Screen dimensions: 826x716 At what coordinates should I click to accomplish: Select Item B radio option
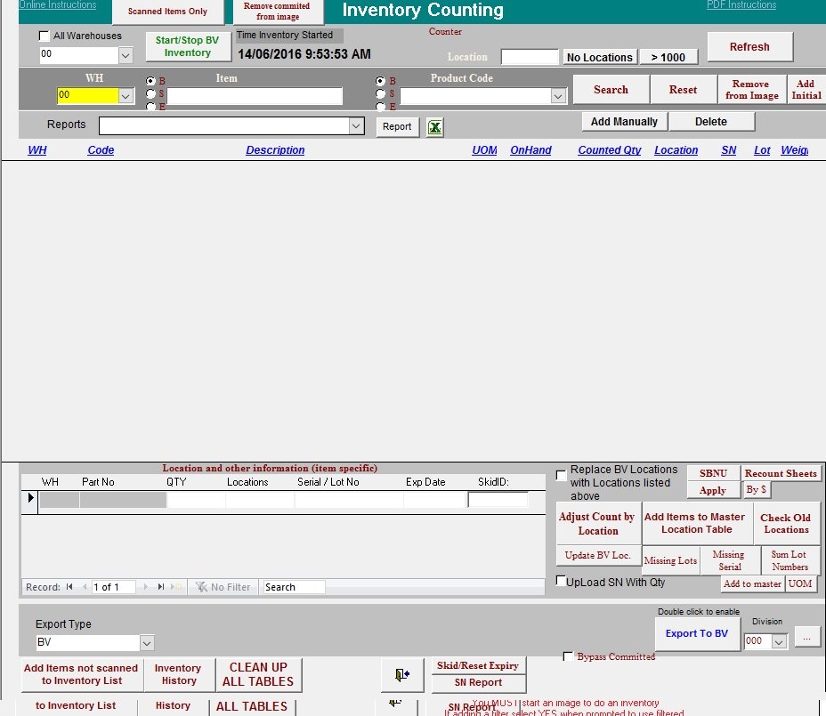[x=150, y=81]
